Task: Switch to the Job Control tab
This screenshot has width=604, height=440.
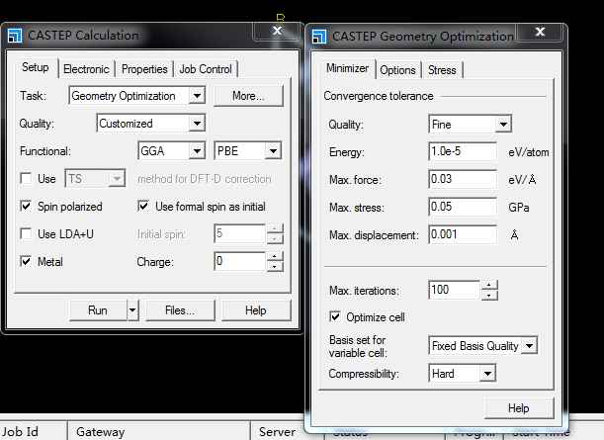Action: pyautogui.click(x=206, y=69)
